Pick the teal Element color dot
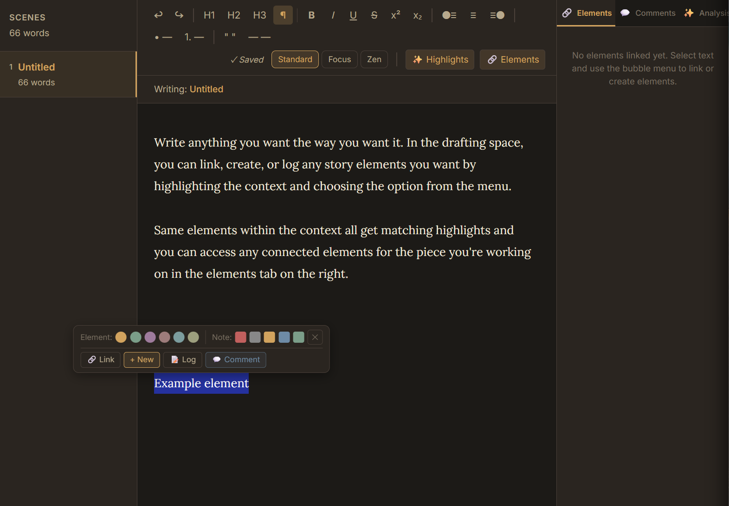The width and height of the screenshot is (729, 506). [x=179, y=337]
